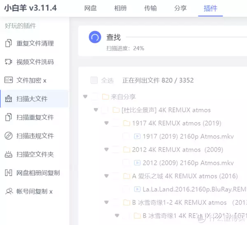Select the La.La.Land.2016.2160p.BluRay file name

click(195, 189)
